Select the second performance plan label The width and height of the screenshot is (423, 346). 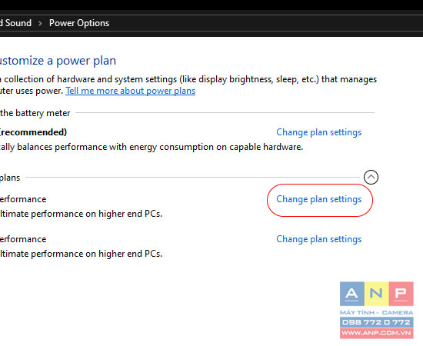(x=23, y=239)
